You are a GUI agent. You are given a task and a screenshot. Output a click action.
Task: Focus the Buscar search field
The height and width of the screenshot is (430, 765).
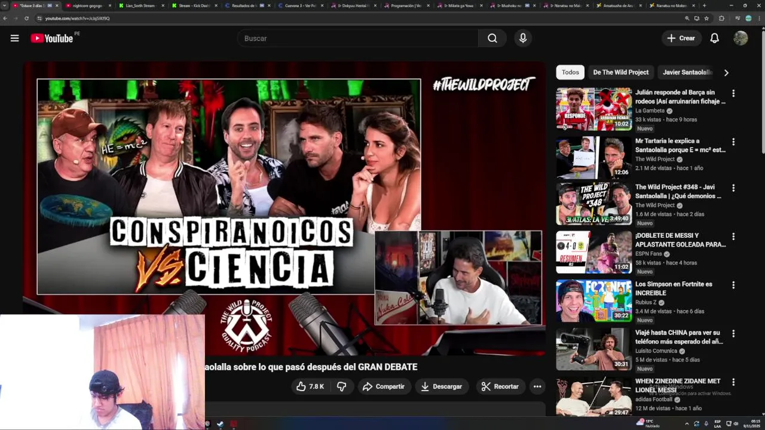(x=357, y=38)
